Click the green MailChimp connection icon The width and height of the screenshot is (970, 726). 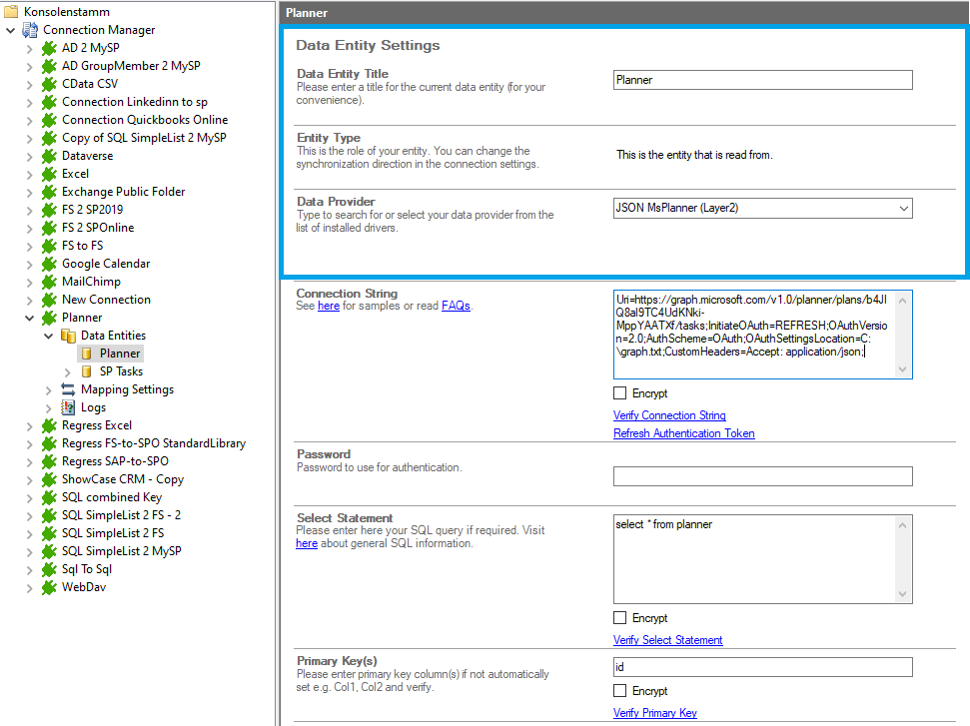tap(49, 282)
